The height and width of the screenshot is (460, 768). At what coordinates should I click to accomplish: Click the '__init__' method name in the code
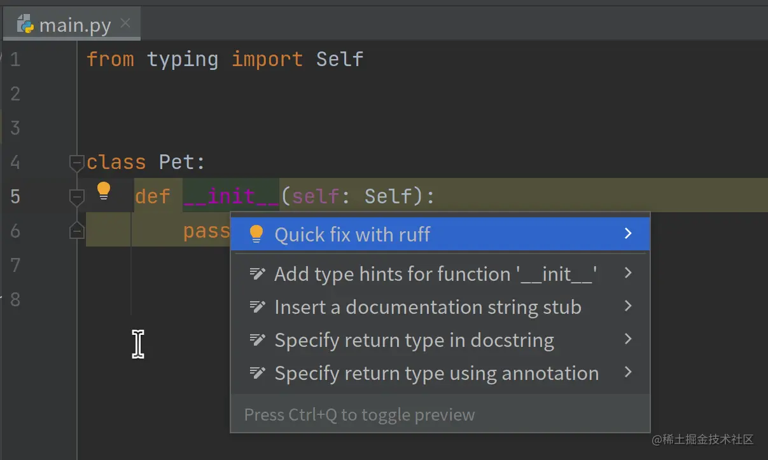click(232, 197)
